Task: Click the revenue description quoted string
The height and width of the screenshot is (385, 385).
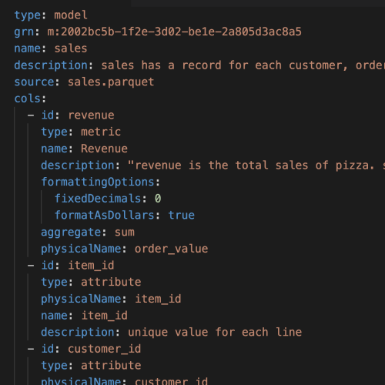Action: point(256,166)
